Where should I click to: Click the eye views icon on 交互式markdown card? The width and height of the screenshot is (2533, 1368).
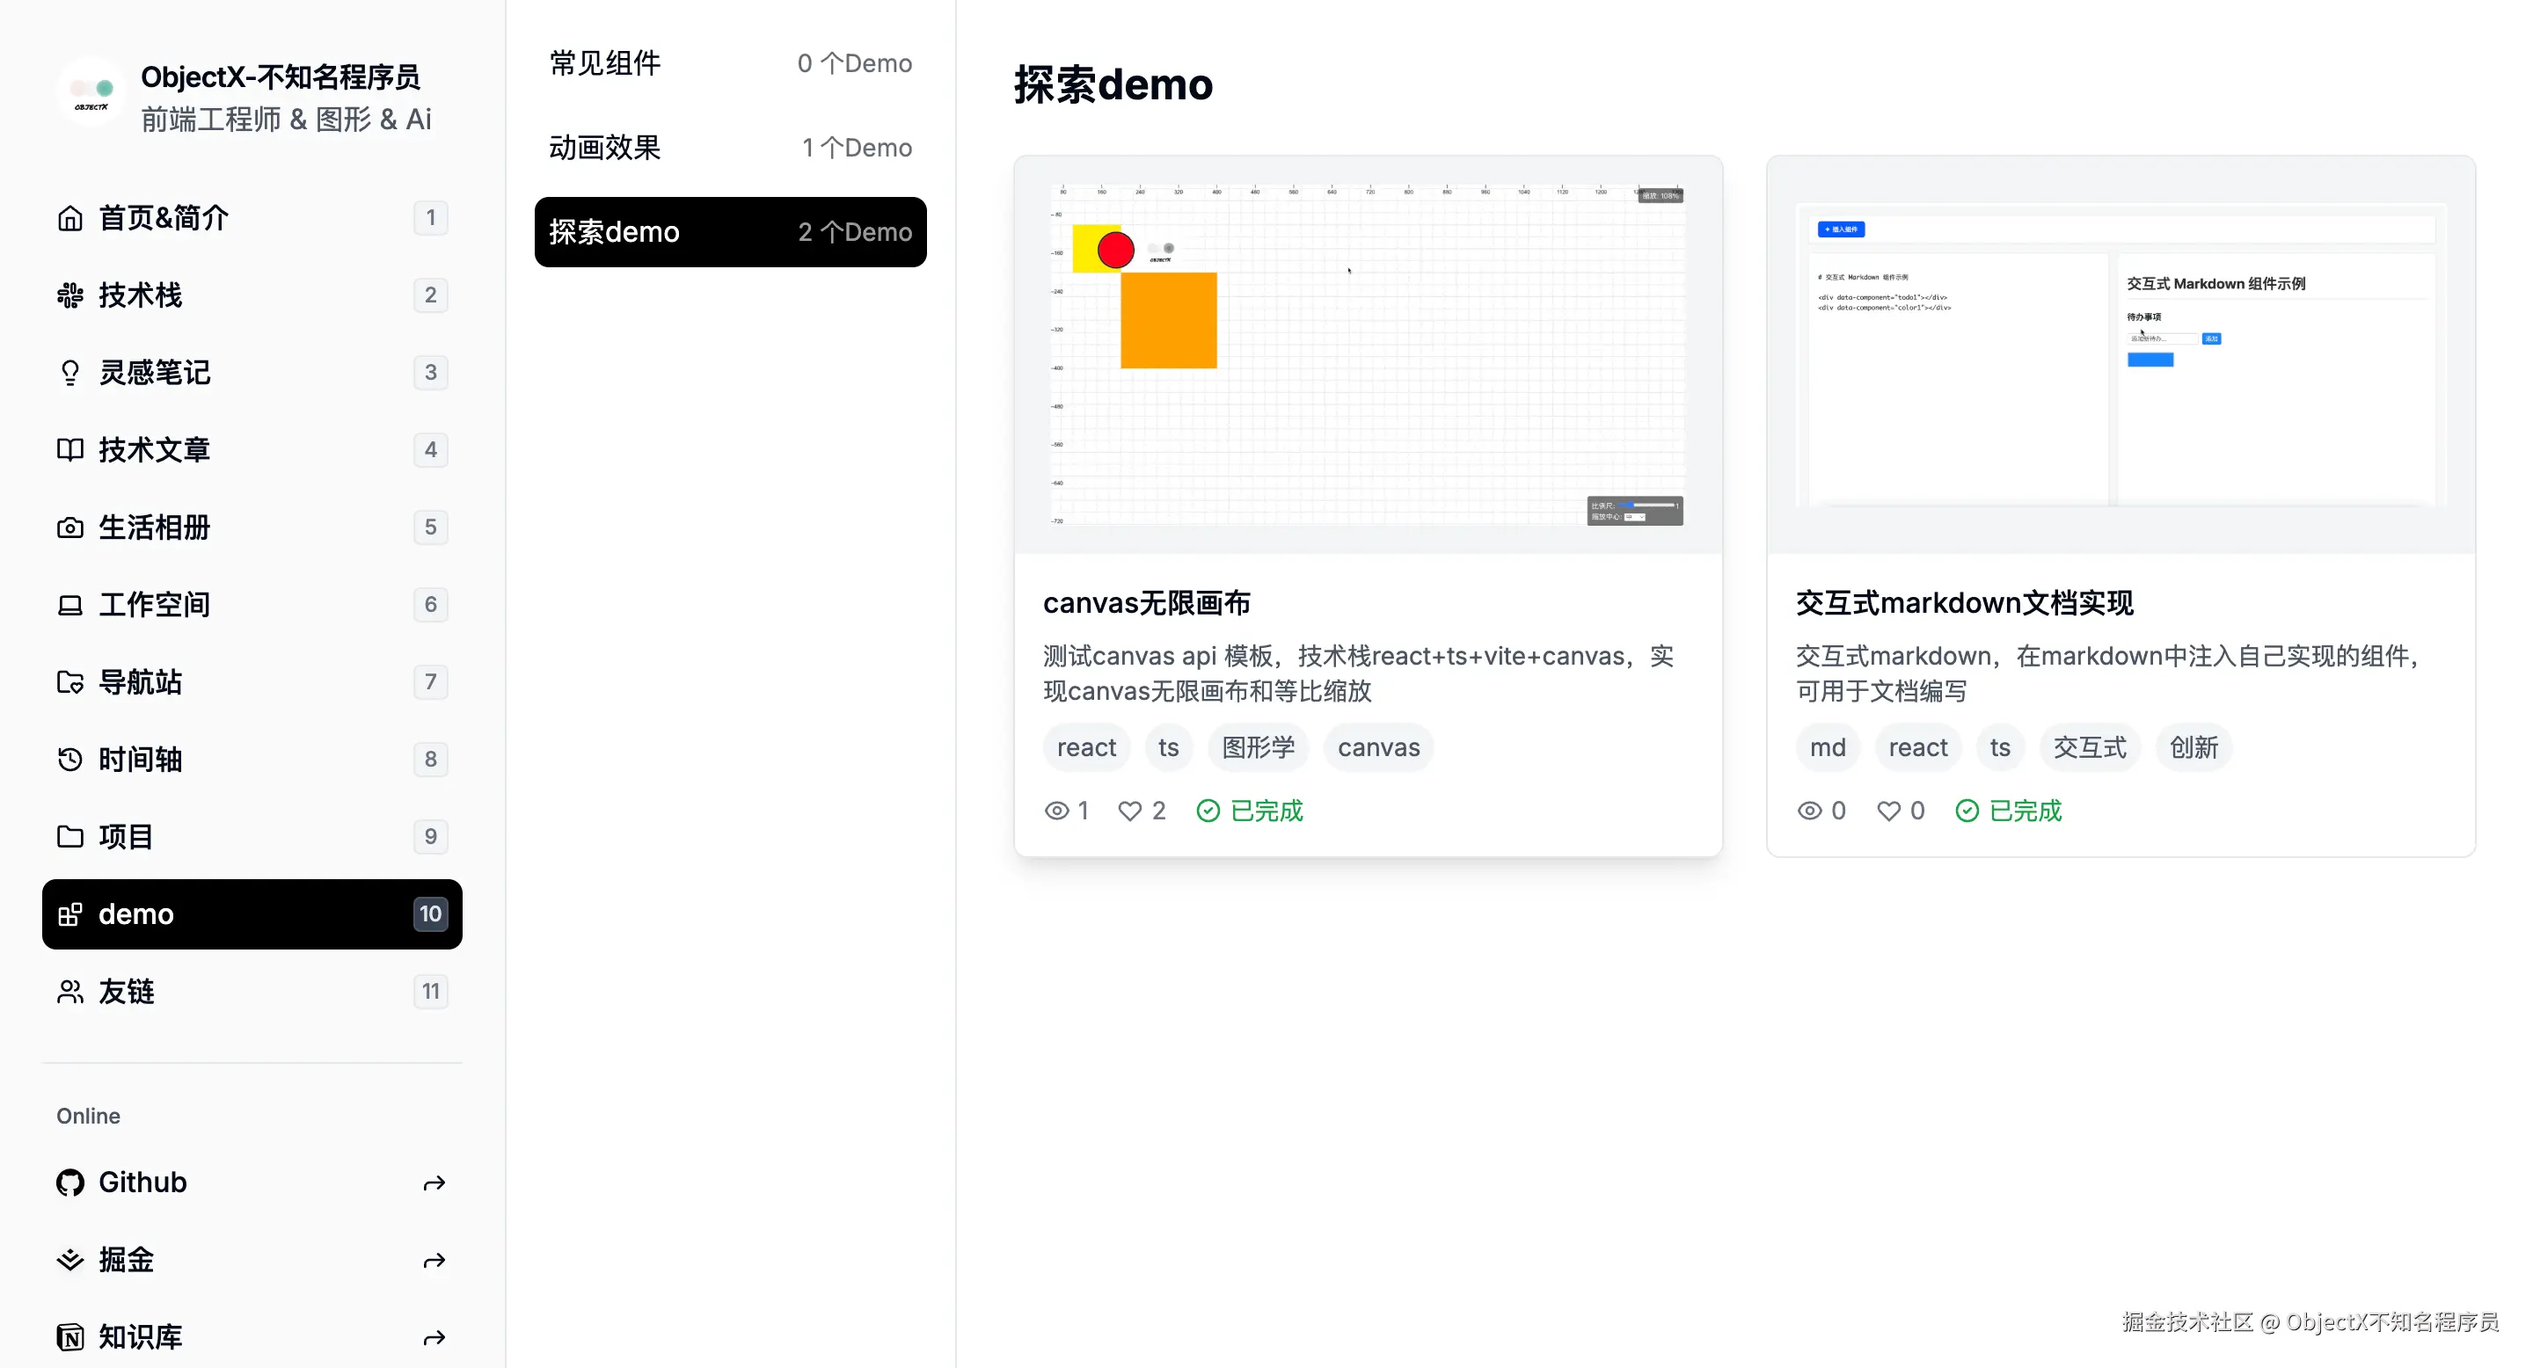point(1809,811)
